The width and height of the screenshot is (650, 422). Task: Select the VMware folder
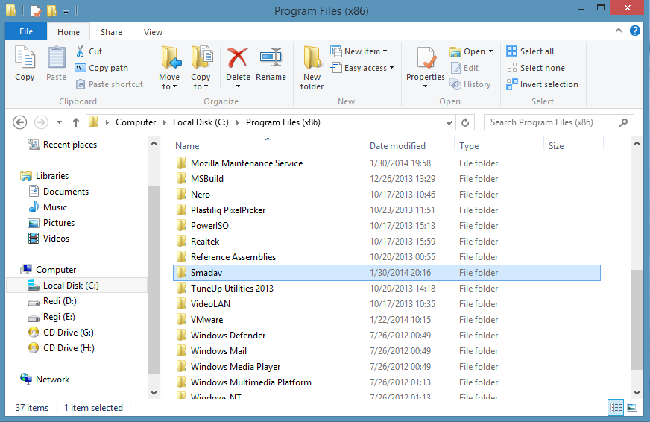(x=386, y=320)
